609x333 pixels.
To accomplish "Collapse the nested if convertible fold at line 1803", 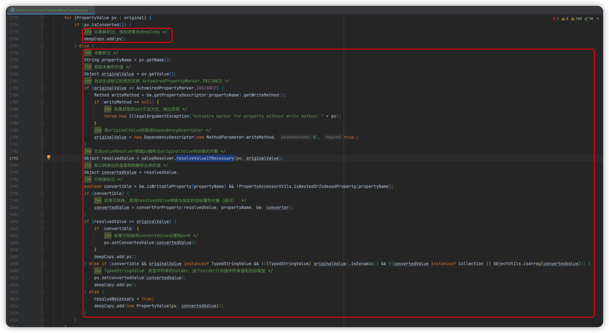I will coord(42,229).
